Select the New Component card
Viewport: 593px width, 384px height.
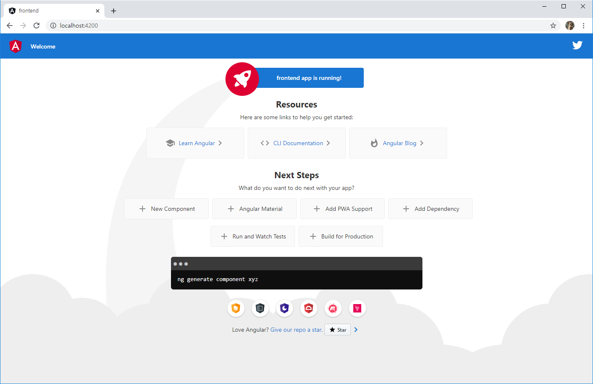(x=166, y=209)
